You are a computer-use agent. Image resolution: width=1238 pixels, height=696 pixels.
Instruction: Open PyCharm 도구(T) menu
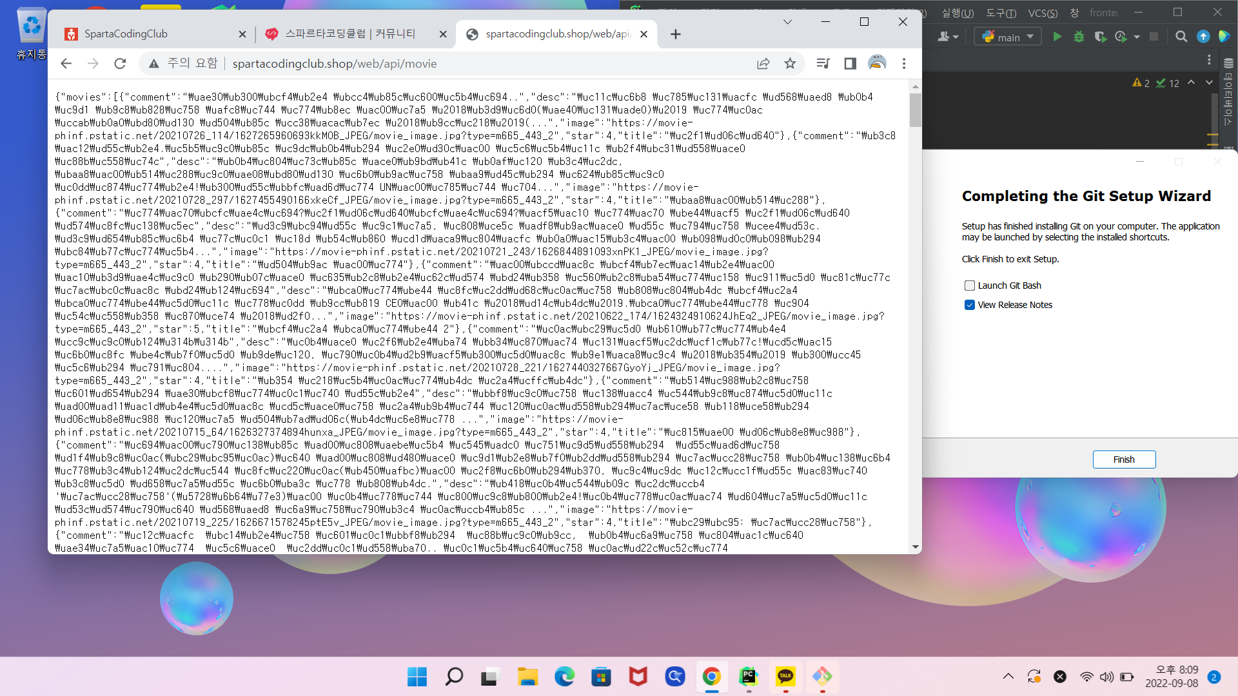click(x=1001, y=13)
